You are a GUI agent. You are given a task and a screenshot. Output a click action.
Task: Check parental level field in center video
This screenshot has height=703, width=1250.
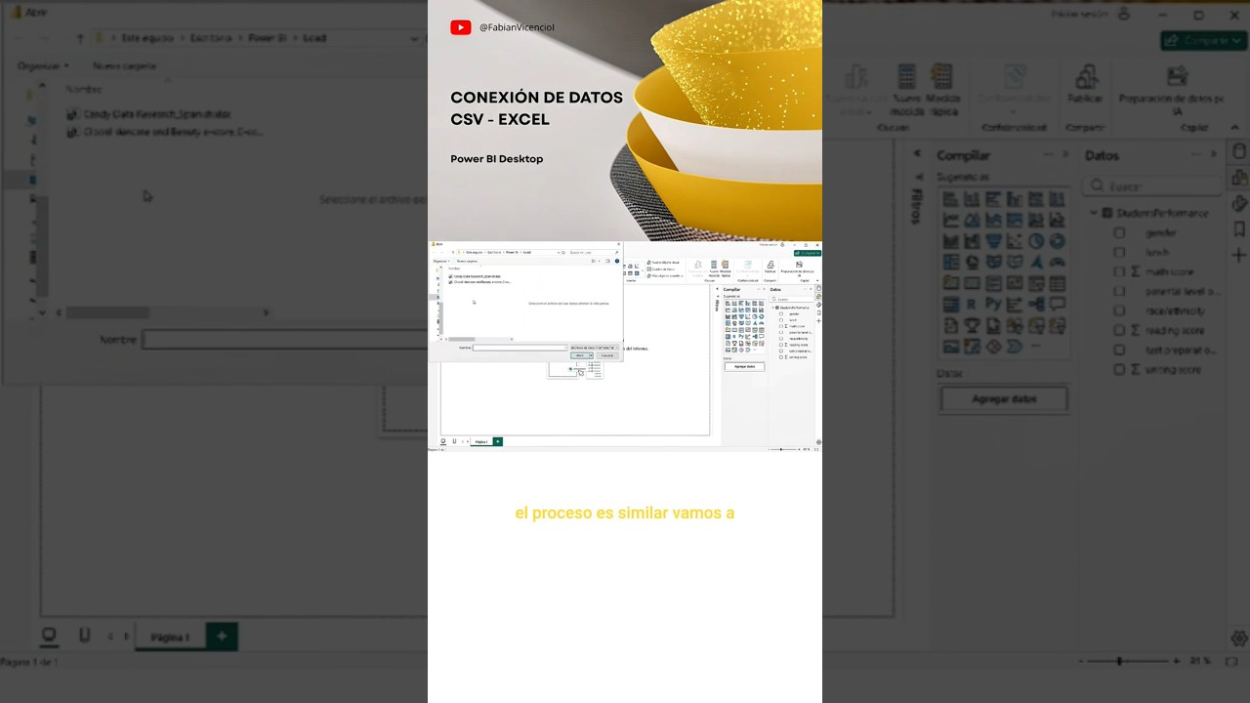781,333
